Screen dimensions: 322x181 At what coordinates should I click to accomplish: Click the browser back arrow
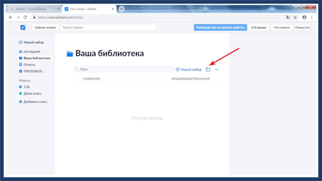click(x=10, y=17)
